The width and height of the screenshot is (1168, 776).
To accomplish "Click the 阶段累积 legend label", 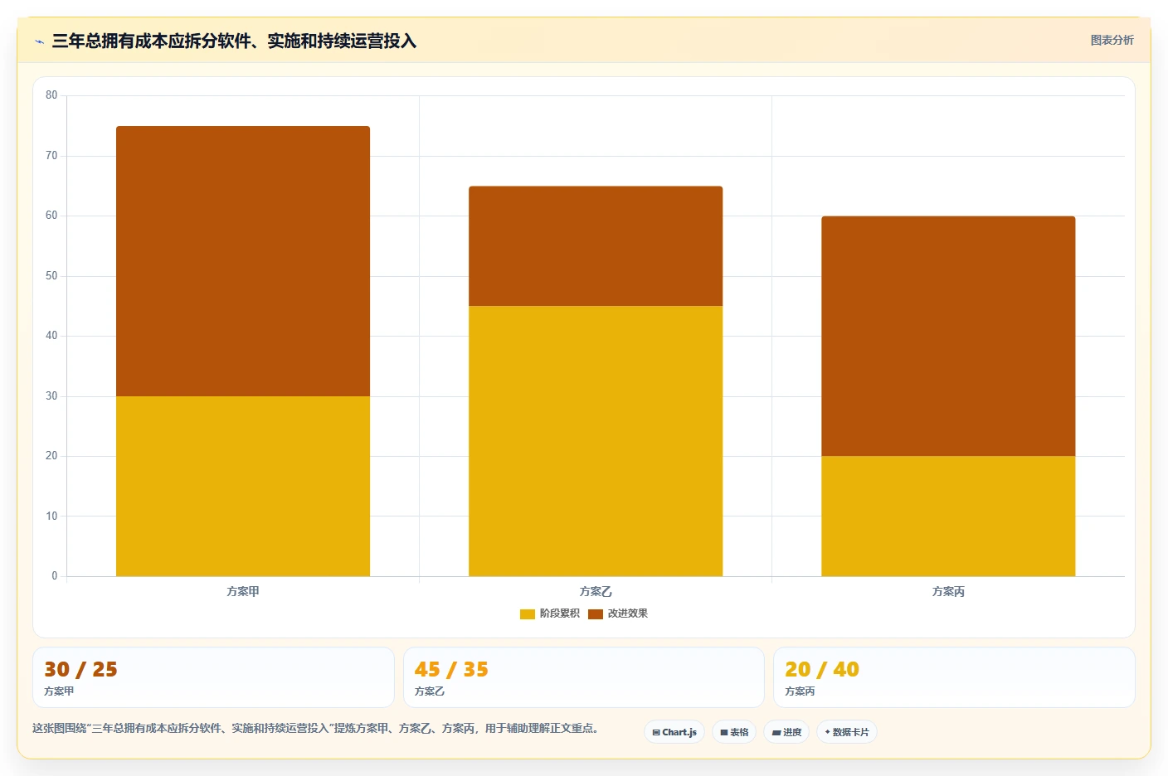I will point(560,614).
